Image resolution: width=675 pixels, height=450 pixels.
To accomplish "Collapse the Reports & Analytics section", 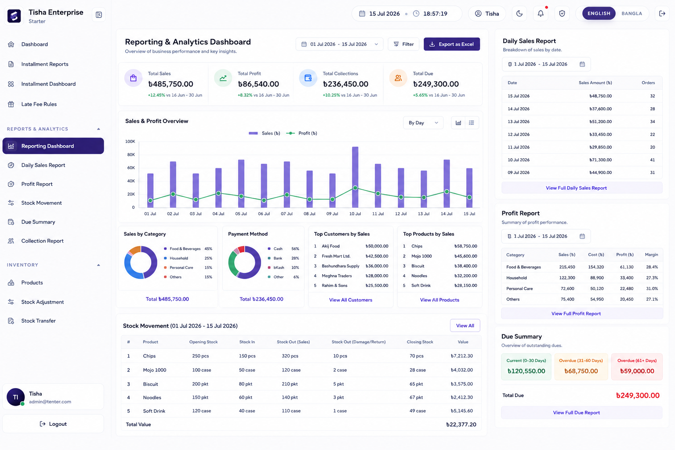I will (x=98, y=129).
